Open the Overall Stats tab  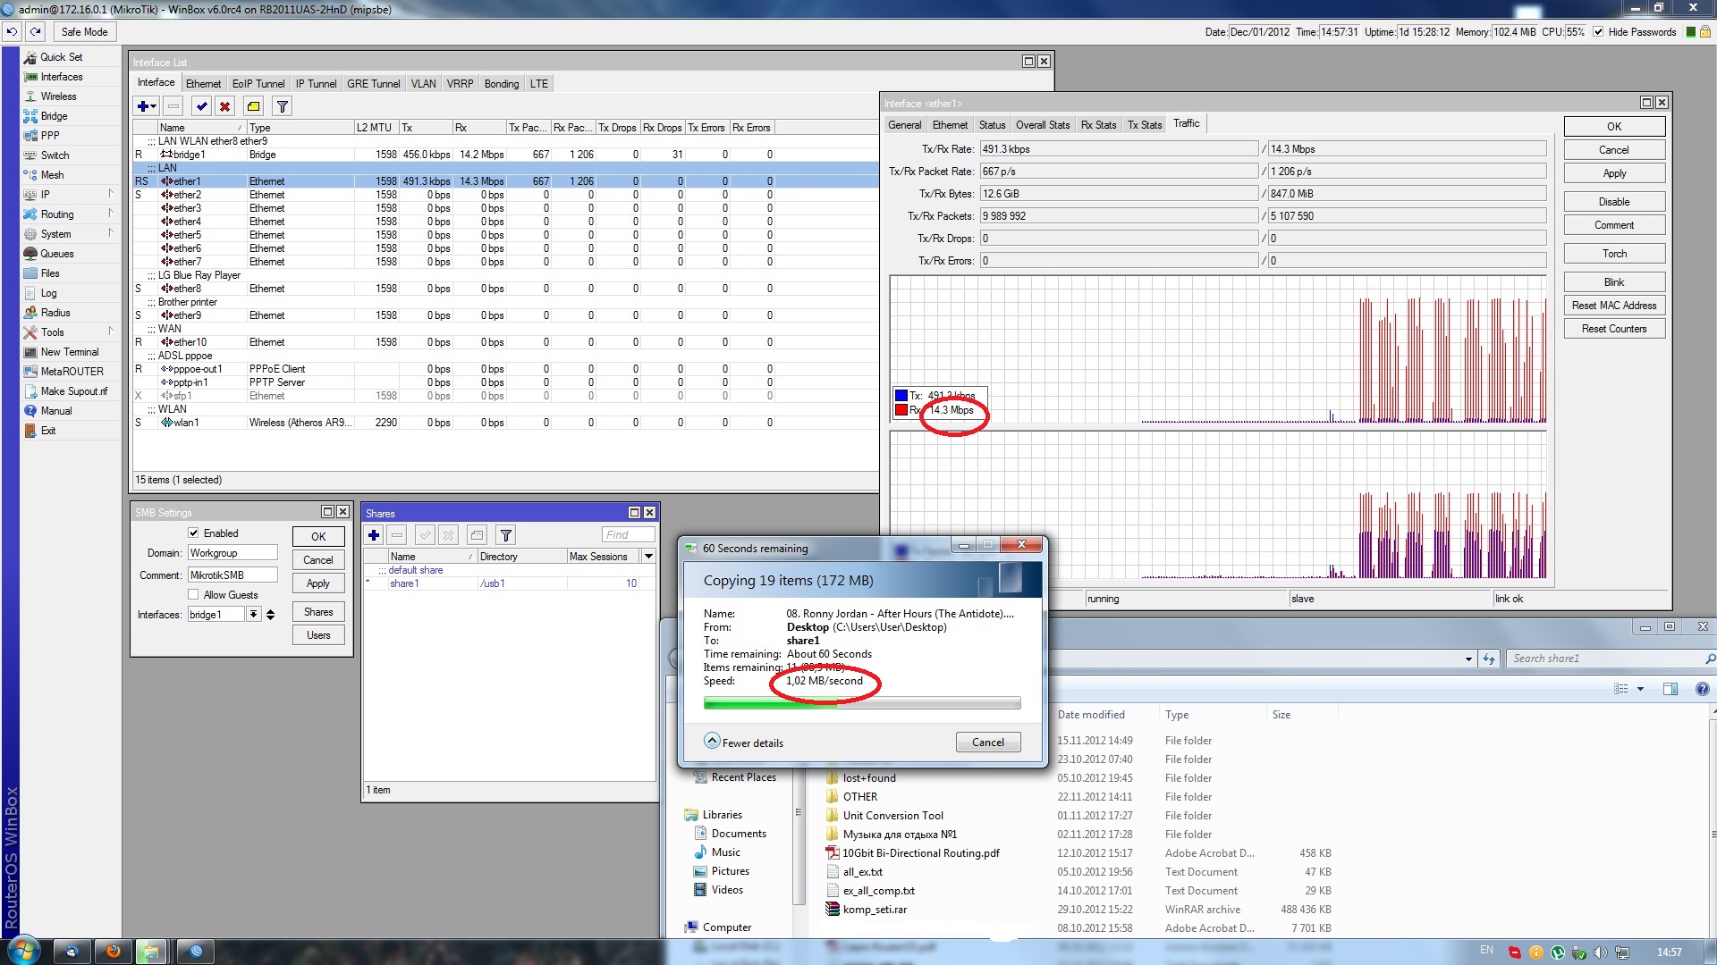(x=1043, y=125)
